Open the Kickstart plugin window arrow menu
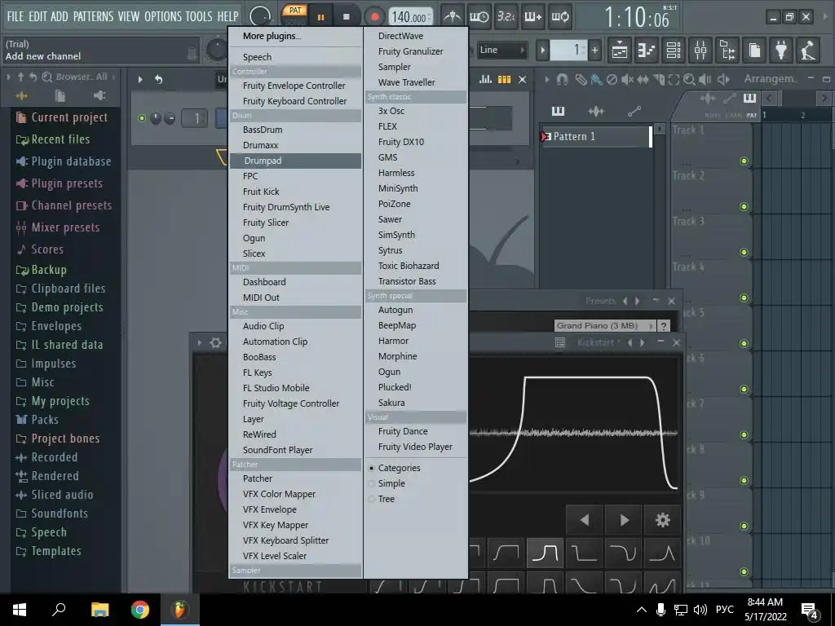Screen dimensions: 835x626 tap(200, 343)
